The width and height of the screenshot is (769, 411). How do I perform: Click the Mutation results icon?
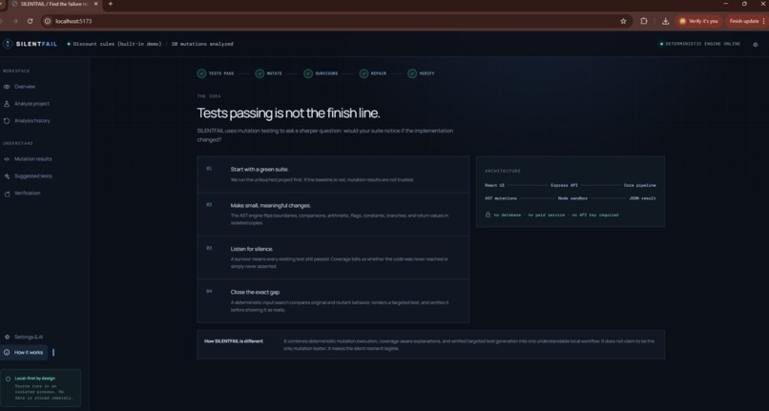pyautogui.click(x=7, y=159)
